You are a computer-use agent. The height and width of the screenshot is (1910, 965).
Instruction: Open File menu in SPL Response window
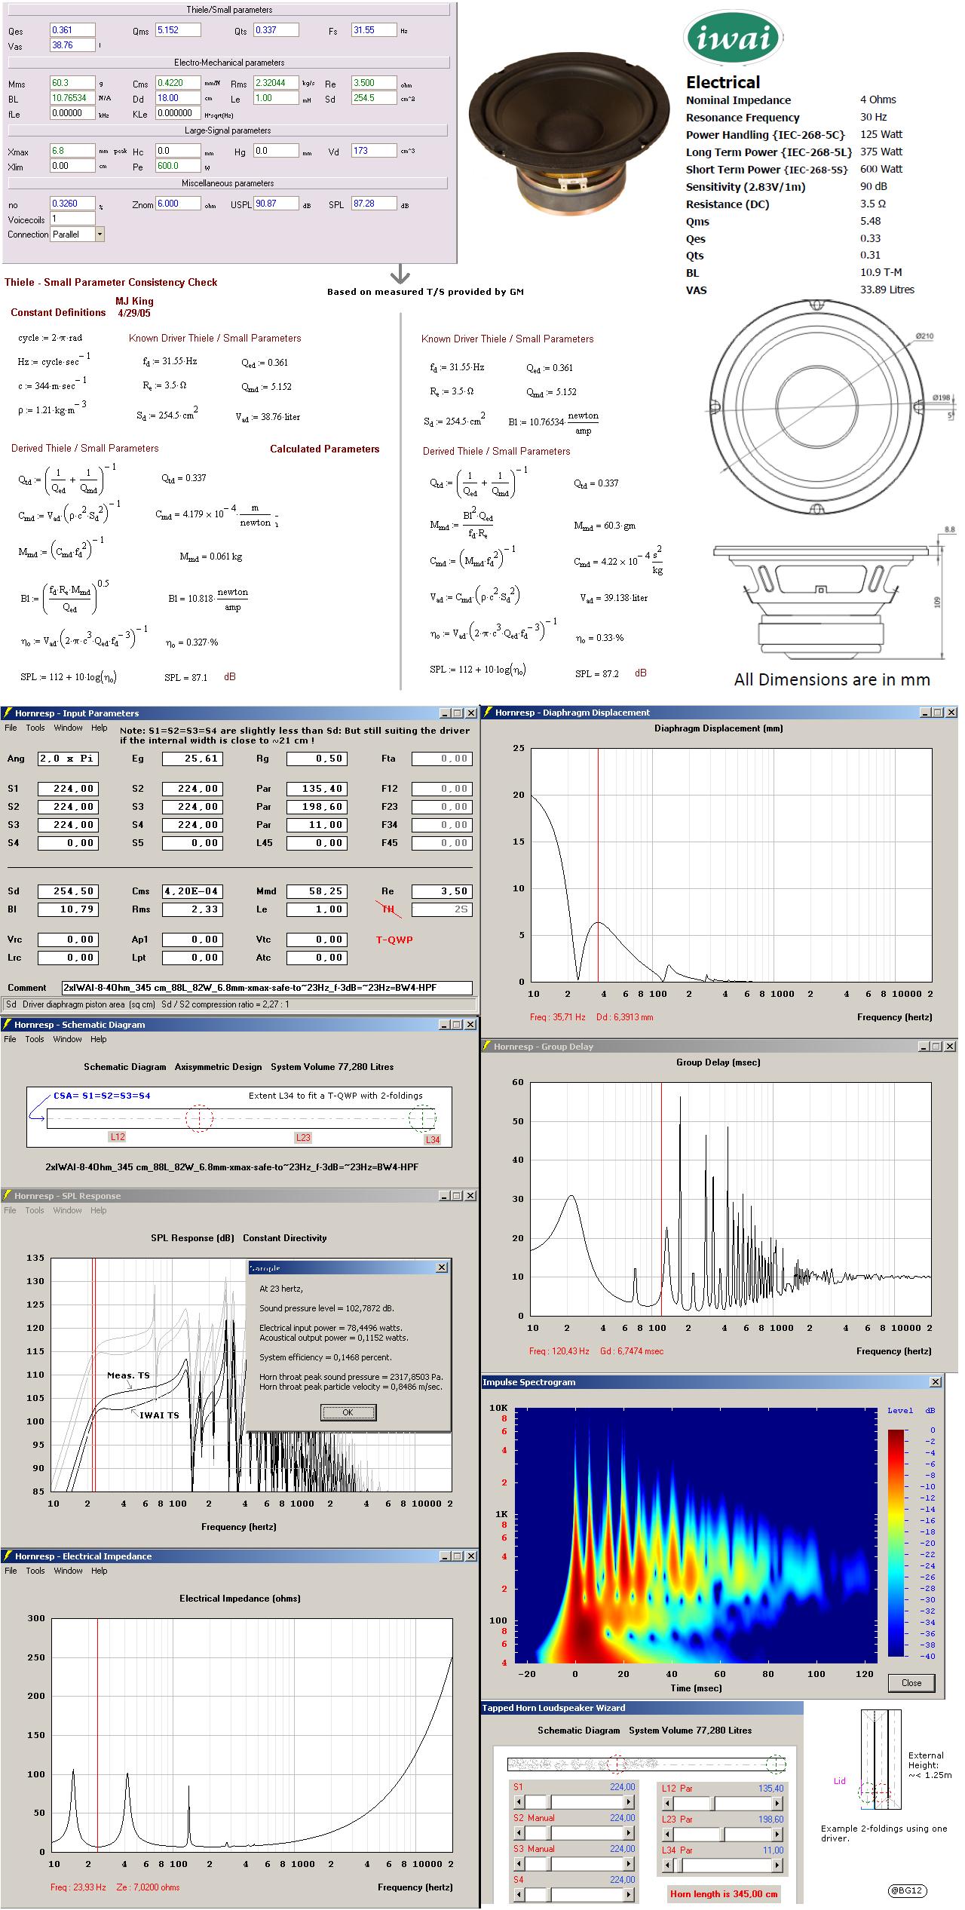[x=11, y=1210]
